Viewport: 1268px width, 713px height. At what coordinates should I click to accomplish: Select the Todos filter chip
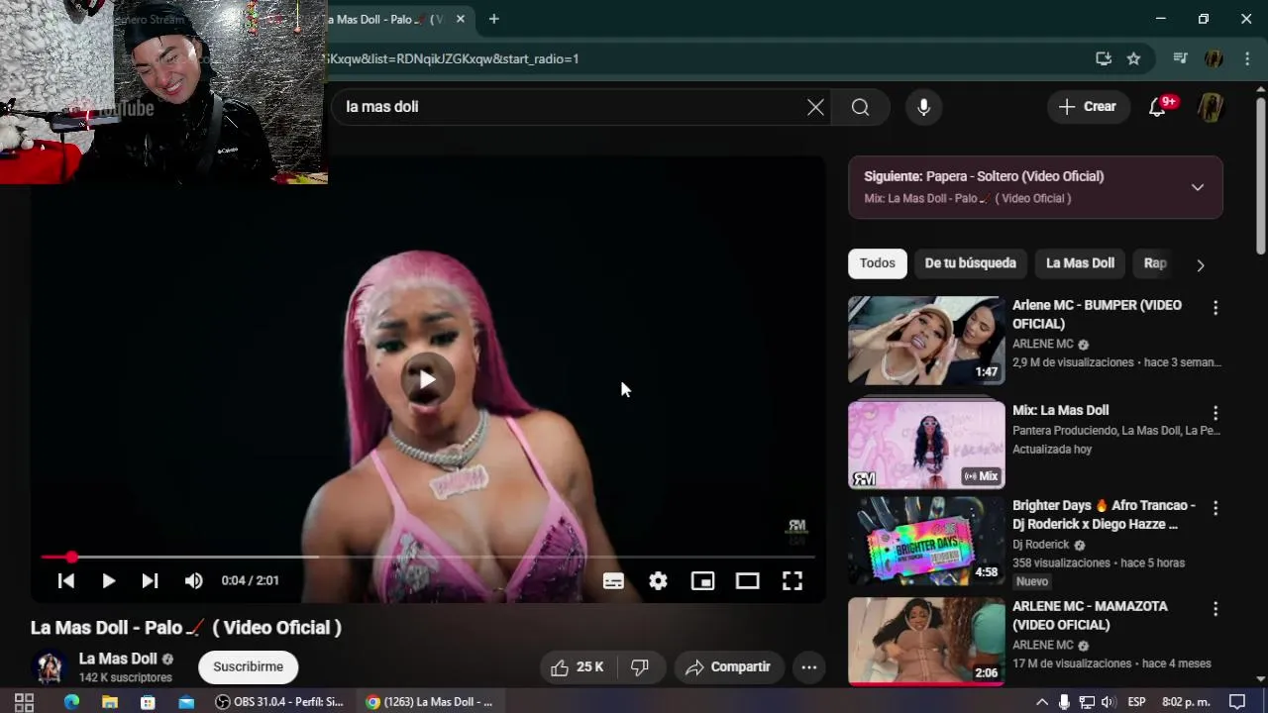(877, 263)
